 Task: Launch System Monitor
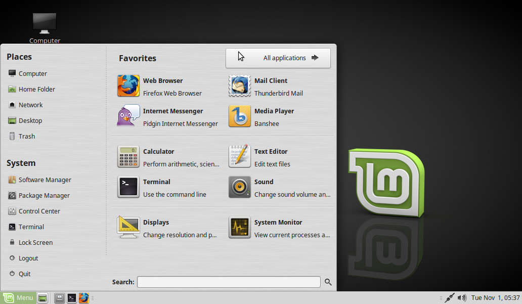click(240, 228)
